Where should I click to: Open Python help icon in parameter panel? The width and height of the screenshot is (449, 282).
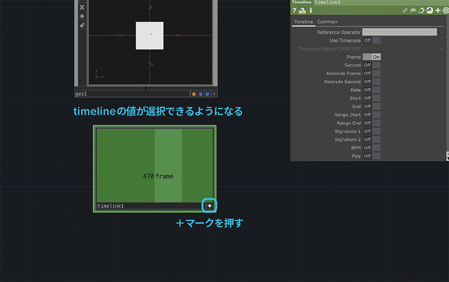point(302,10)
